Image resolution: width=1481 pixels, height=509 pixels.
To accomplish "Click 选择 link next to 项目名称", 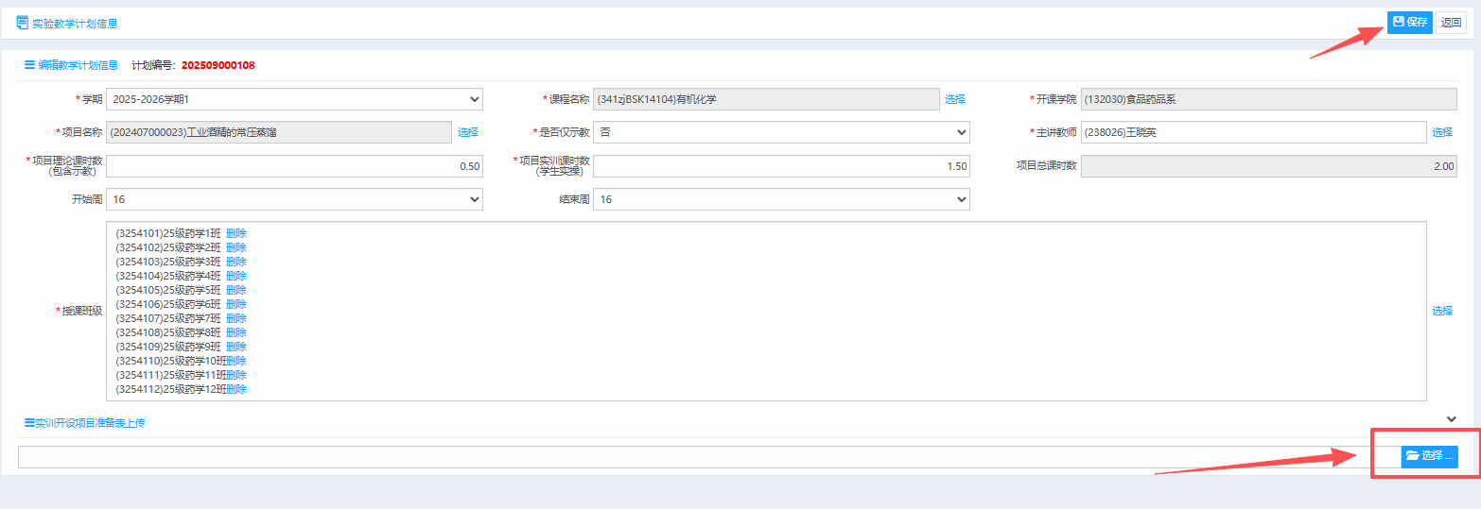I will pos(468,132).
